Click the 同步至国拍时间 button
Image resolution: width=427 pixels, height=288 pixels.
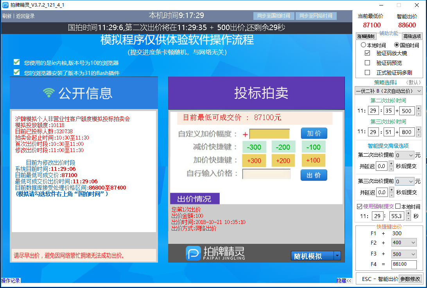(x=273, y=16)
